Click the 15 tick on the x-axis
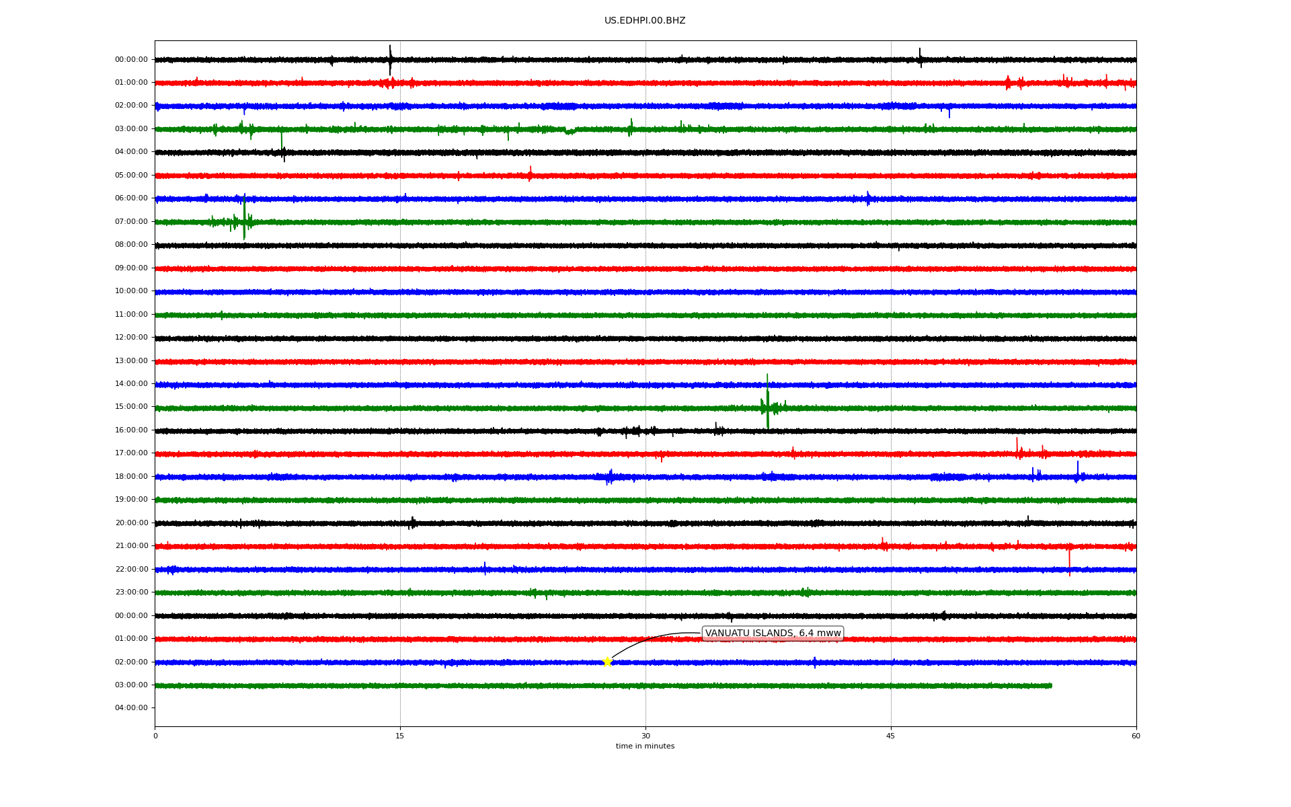The width and height of the screenshot is (1291, 807). pyautogui.click(x=400, y=736)
